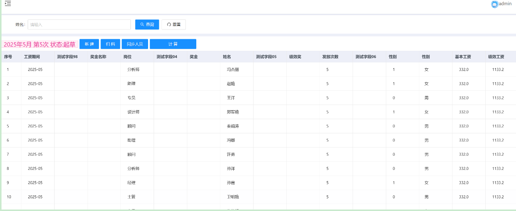Create new record via 新建 button

coord(89,44)
